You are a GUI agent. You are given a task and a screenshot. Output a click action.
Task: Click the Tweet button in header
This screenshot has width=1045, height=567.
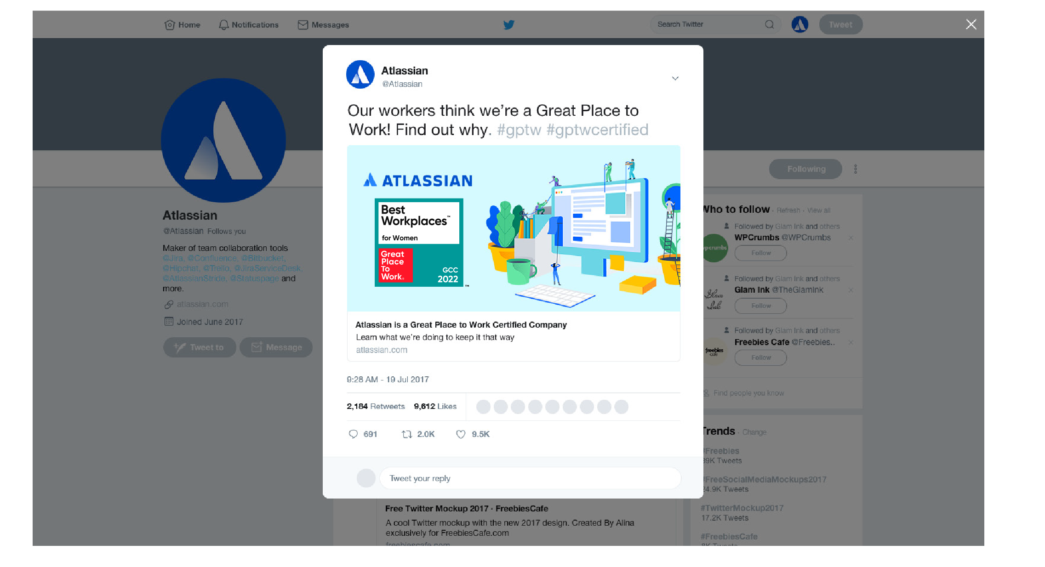coord(840,24)
